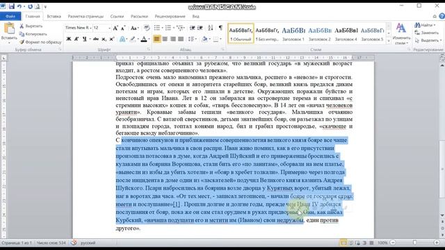Apply Заголовок 1 style
This screenshot has width=445, height=250.
click(x=293, y=33)
